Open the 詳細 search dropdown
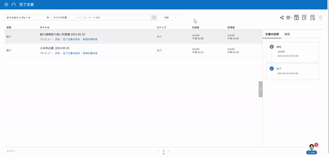 [x=169, y=18]
